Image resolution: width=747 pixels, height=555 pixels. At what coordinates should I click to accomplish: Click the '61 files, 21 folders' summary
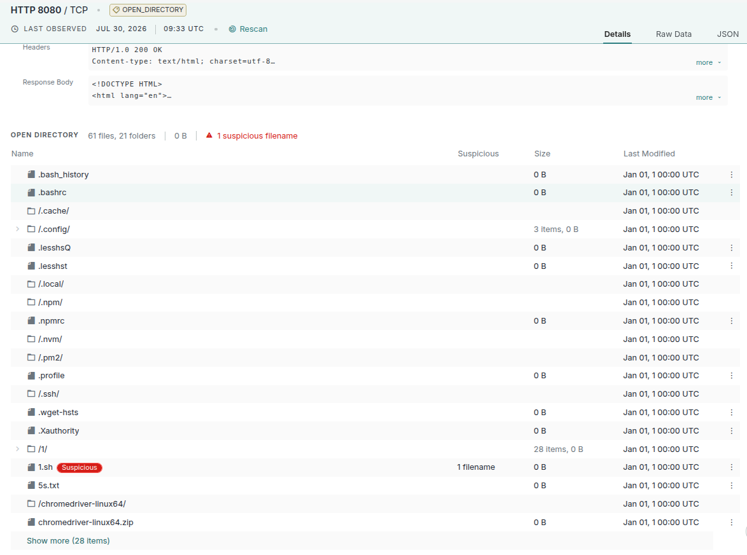point(122,135)
